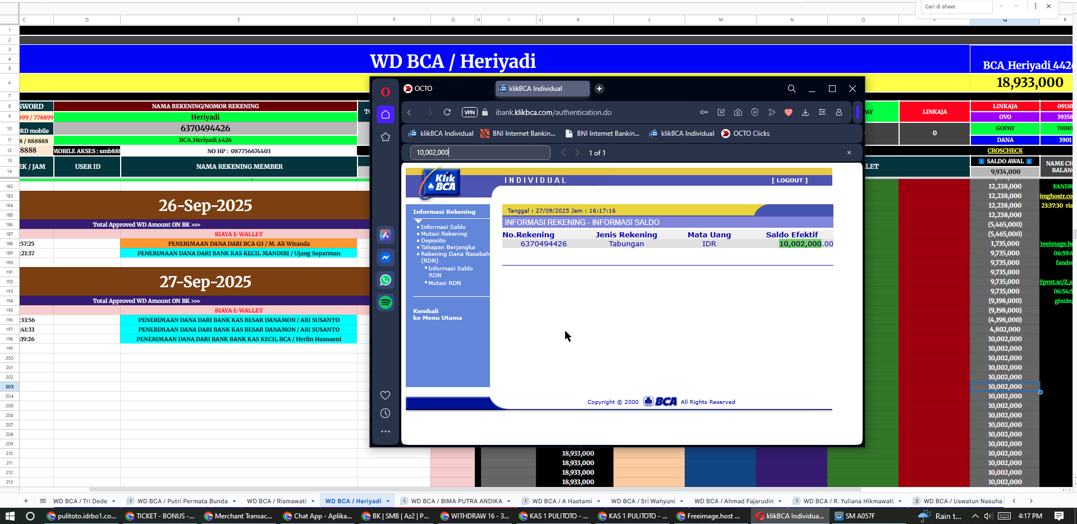Open Freeimage.host taskbar window
The width and height of the screenshot is (1077, 524).
coord(709,516)
